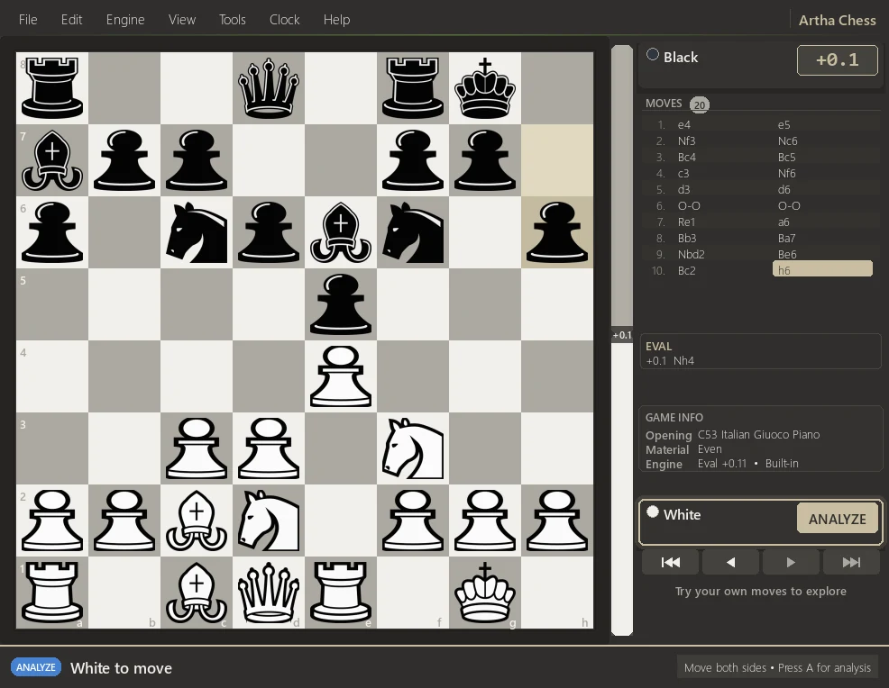Open the Clock menu
This screenshot has height=688, width=889.
pos(285,20)
